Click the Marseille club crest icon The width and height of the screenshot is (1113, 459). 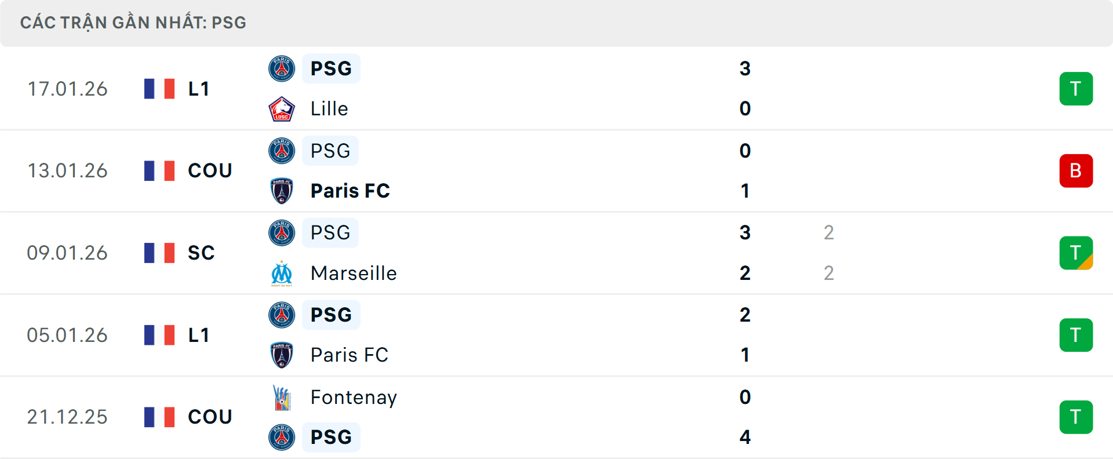point(282,273)
